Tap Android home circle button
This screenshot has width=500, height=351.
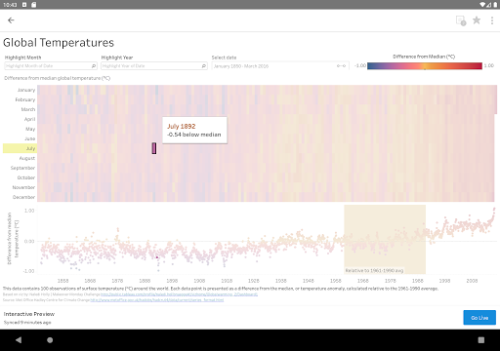50,340
